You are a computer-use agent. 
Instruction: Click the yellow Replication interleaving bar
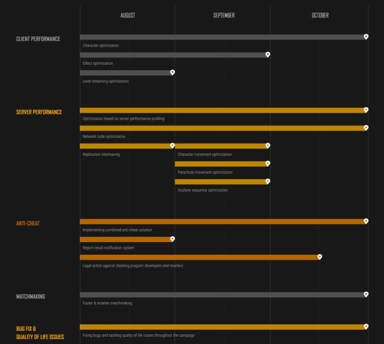coord(126,146)
